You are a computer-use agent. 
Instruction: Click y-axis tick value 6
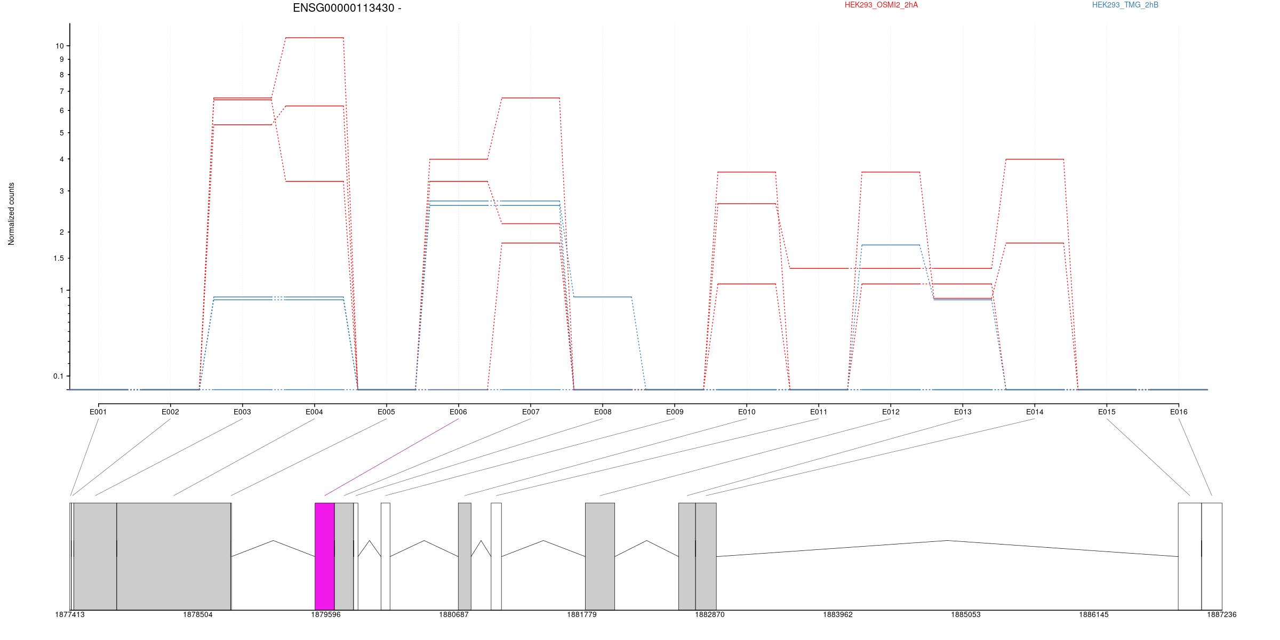coord(61,111)
